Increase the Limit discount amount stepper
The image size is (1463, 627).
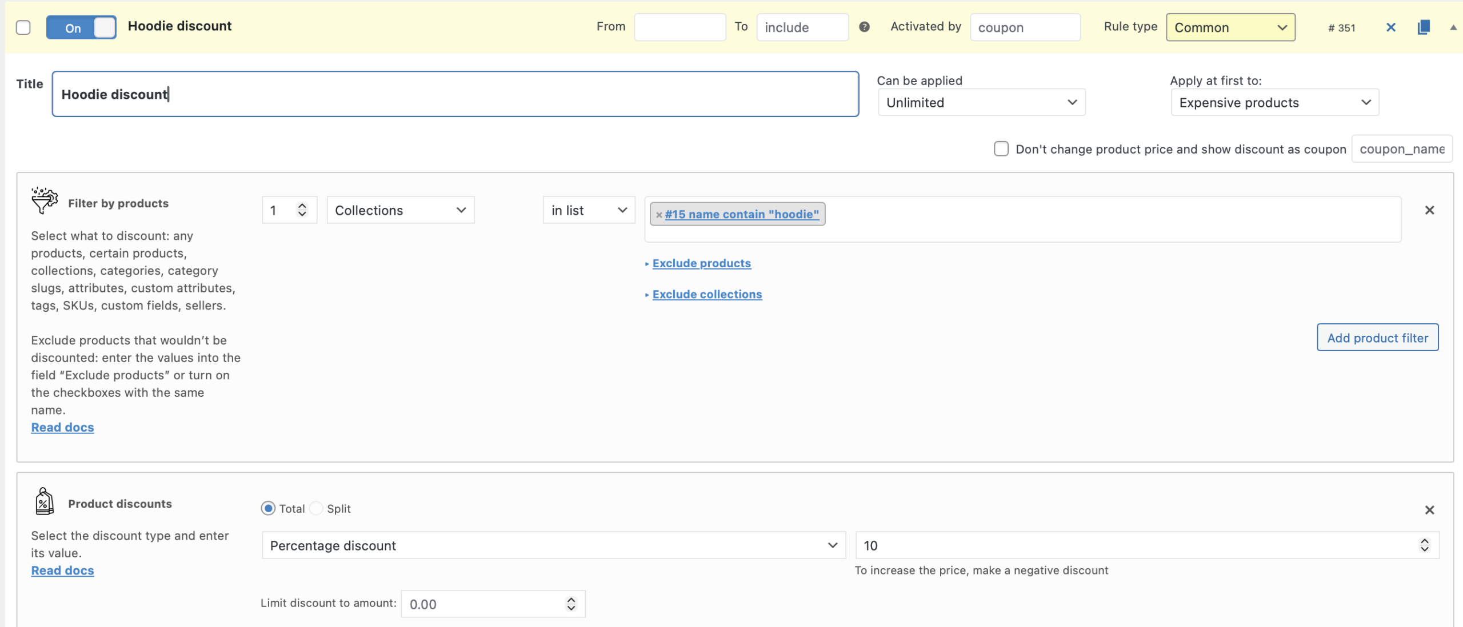(571, 600)
